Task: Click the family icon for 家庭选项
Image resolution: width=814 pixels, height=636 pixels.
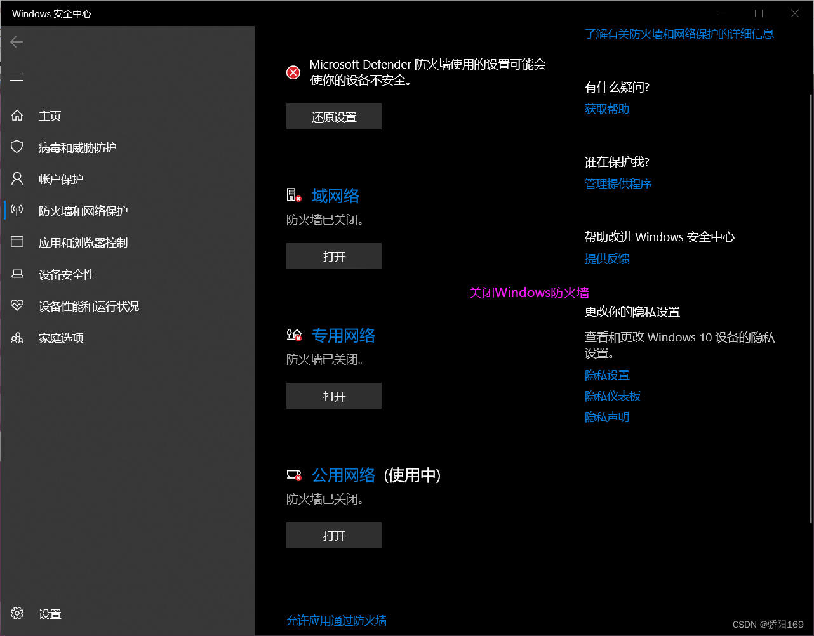Action: 17,338
